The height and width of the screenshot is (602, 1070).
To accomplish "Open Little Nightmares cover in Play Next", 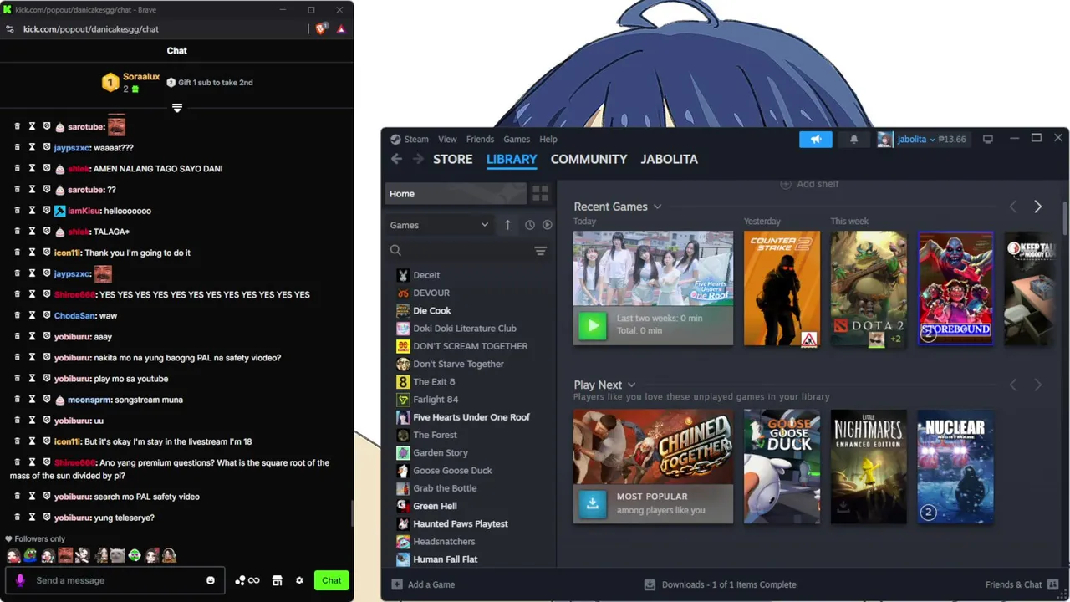I will 869,467.
